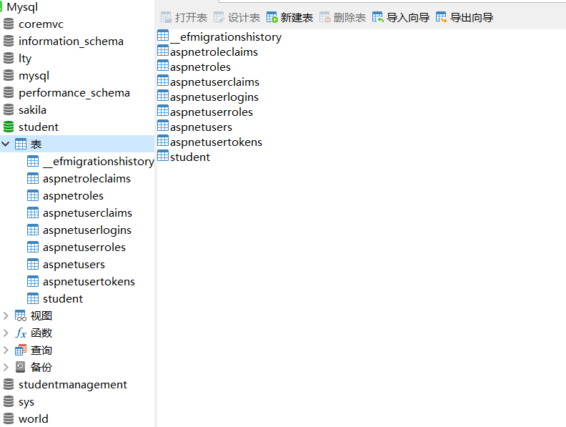Screen dimensions: 566x427
Task: Select the lty database name
Action: 25,59
